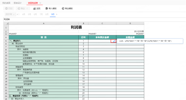
Task: Click the #NAME? cell in column C
Action: click(x=102, y=34)
